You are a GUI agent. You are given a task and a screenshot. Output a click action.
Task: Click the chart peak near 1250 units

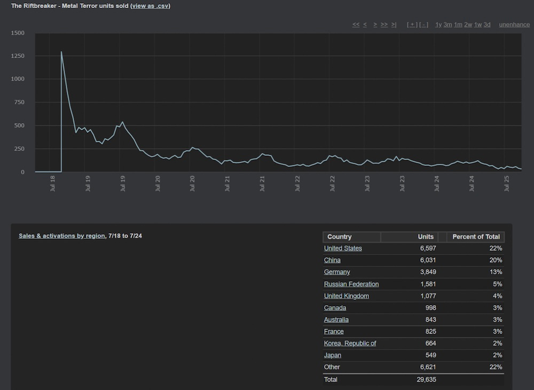point(61,52)
